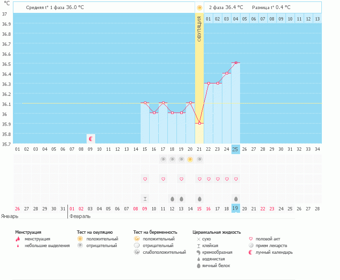
Task: Click the heart icon on cycle day 21
Action: click(199, 179)
